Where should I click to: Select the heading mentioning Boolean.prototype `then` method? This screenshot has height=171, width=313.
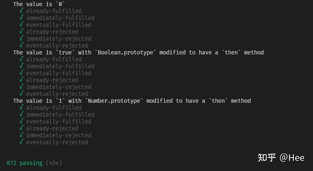pos(138,52)
